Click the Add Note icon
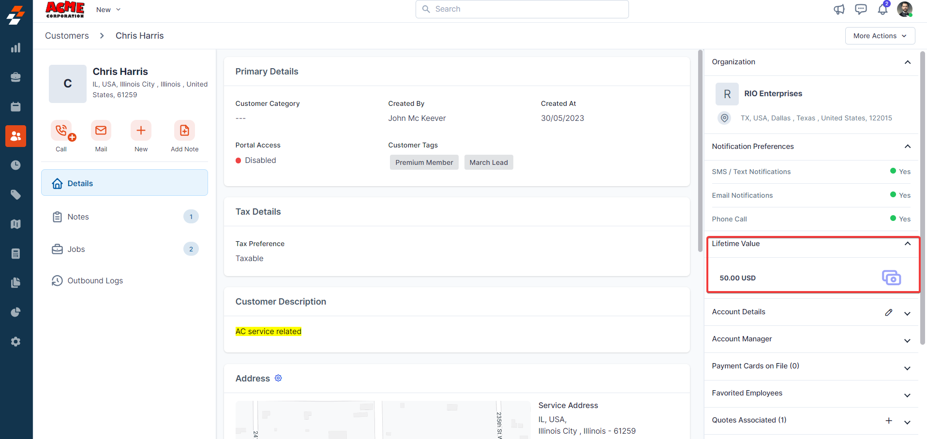This screenshot has height=439, width=927. 184,131
